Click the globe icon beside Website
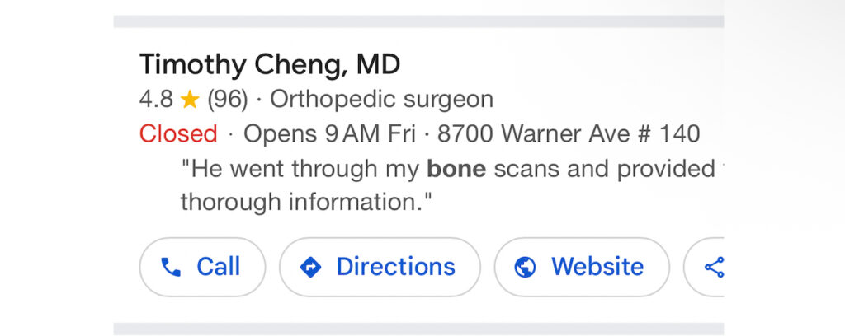The image size is (845, 336). [525, 267]
